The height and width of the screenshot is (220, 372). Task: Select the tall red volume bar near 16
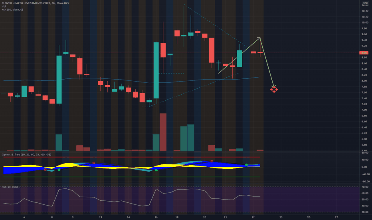(163, 132)
